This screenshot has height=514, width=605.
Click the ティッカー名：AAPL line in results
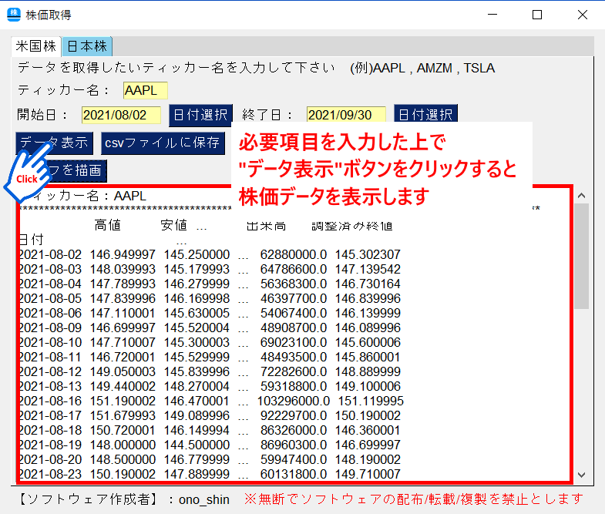point(89,196)
